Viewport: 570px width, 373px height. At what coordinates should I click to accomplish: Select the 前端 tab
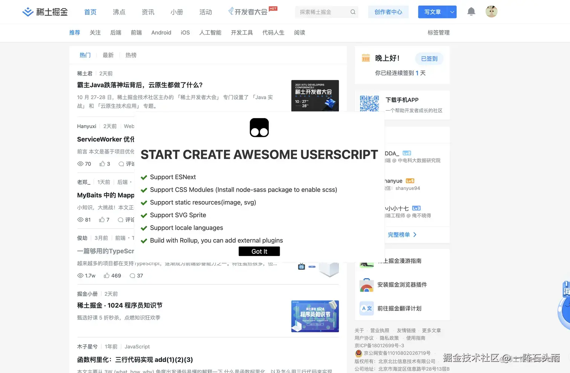coord(136,32)
